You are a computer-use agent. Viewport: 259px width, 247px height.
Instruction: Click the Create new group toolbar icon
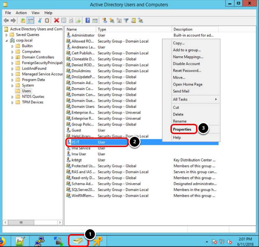tap(112, 20)
